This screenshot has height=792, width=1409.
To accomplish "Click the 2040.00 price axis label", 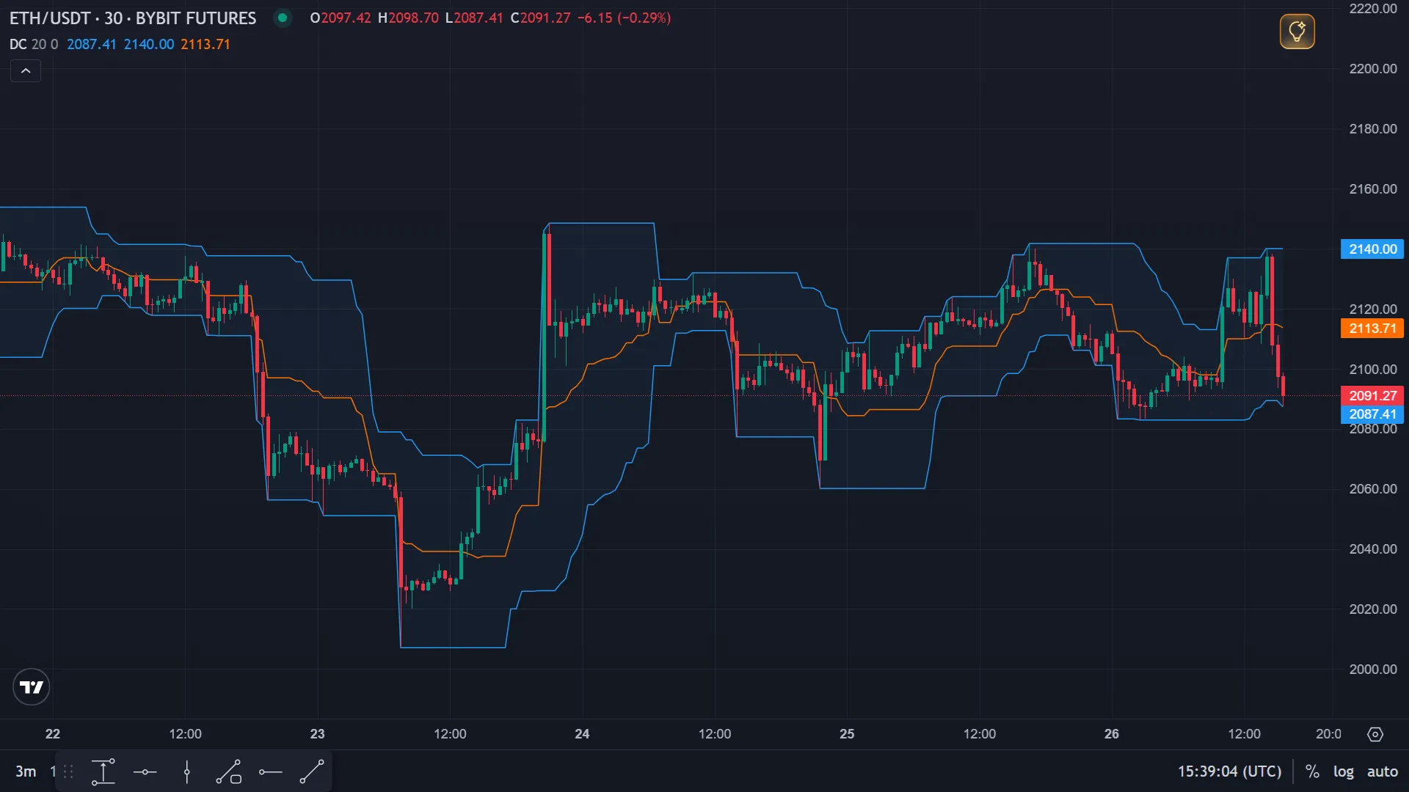I will 1372,549.
